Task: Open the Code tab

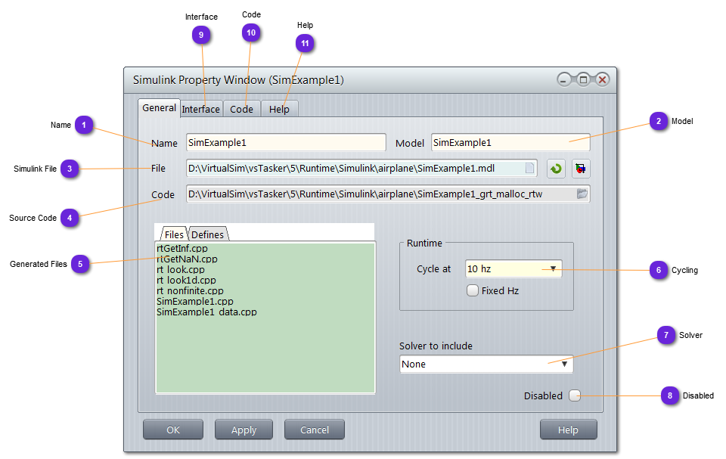Action: pos(242,109)
